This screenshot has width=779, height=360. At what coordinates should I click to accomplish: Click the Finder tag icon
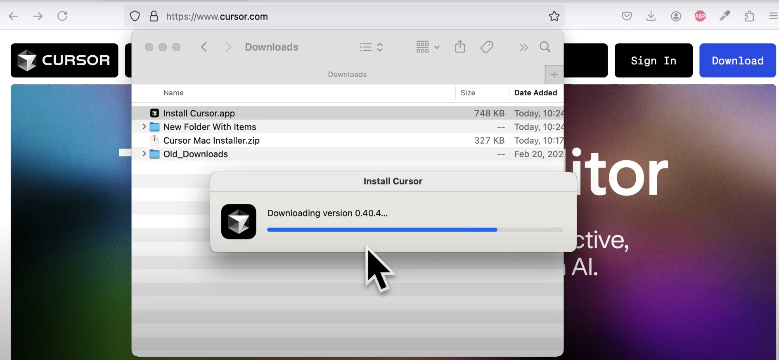tap(487, 47)
